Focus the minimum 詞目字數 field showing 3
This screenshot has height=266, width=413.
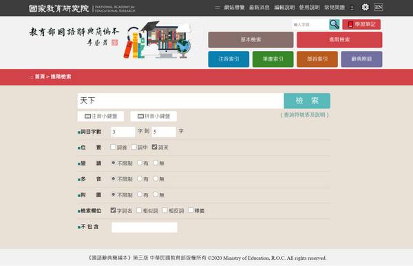click(123, 132)
